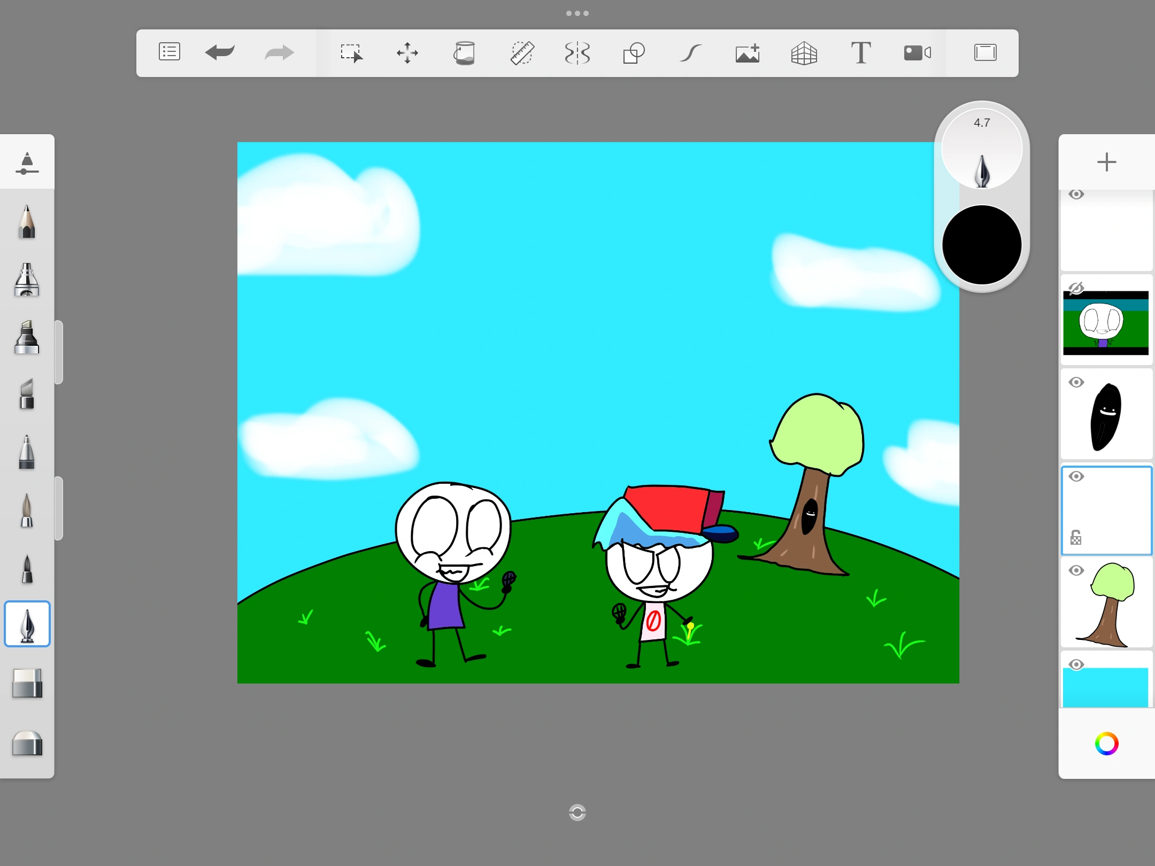Start time-lapse recording camera

(x=917, y=53)
